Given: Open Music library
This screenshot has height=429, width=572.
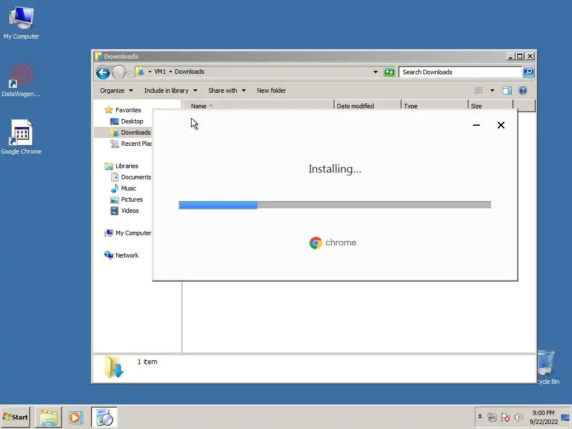Looking at the screenshot, I should tap(123, 188).
